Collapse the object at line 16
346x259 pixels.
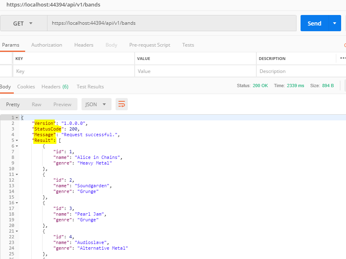[x=17, y=203]
